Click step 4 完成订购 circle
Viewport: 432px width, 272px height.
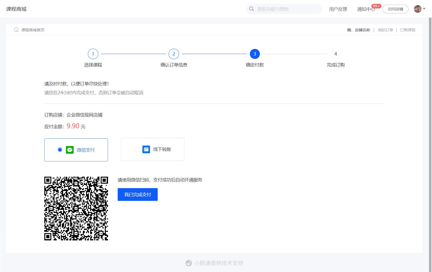click(x=335, y=54)
